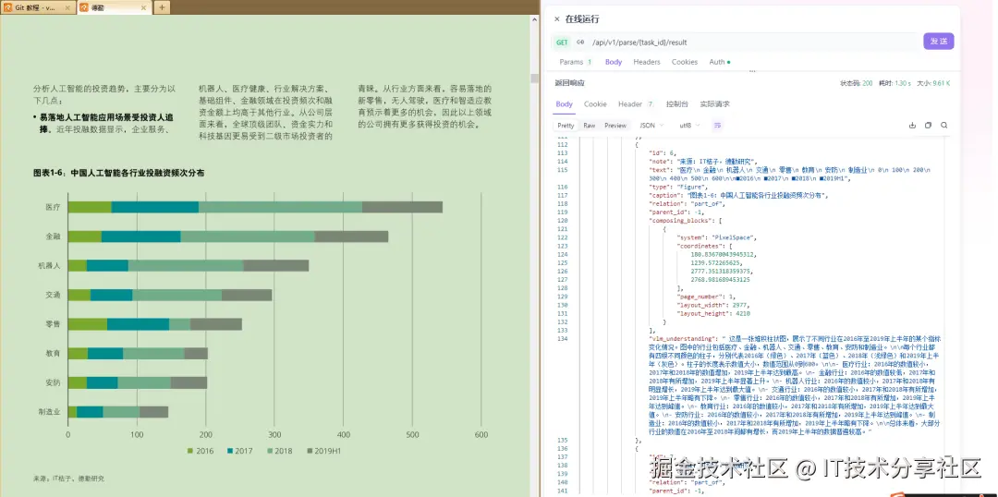Viewport: 998px width, 497px height.
Task: Click the "page_number": 1 JSON line
Action: [x=706, y=297]
